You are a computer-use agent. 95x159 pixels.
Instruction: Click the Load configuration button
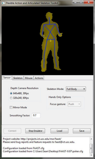click(59, 131)
